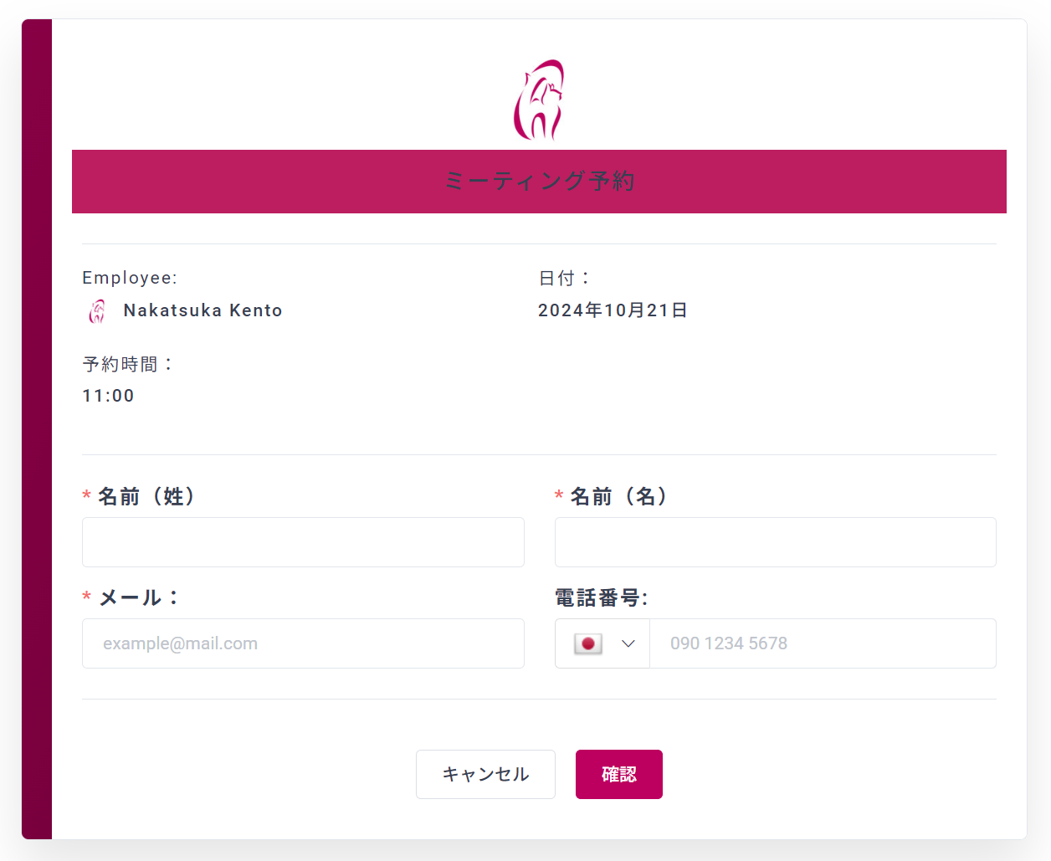Click the 確認 confirm button
The width and height of the screenshot is (1051, 861).
pos(619,774)
